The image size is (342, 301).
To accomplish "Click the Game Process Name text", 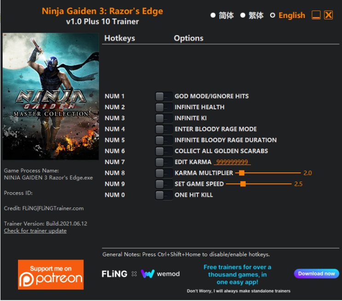I will click(48, 174).
